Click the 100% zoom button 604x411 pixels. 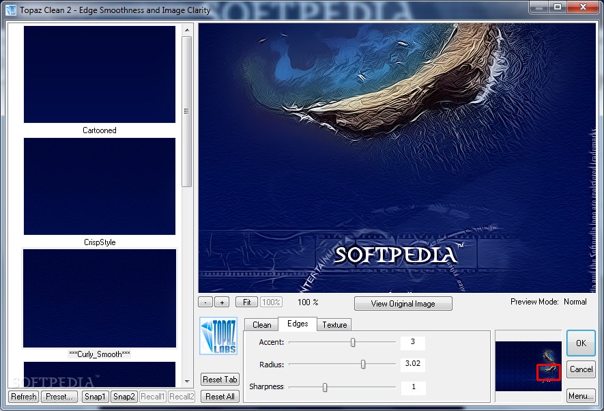pos(271,302)
